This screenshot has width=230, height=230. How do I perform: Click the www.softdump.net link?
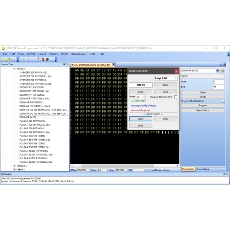coord(140,110)
